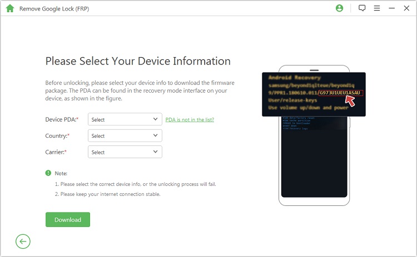Open the 'PDA is not in the list?' link
This screenshot has width=417, height=257.
pyautogui.click(x=190, y=119)
